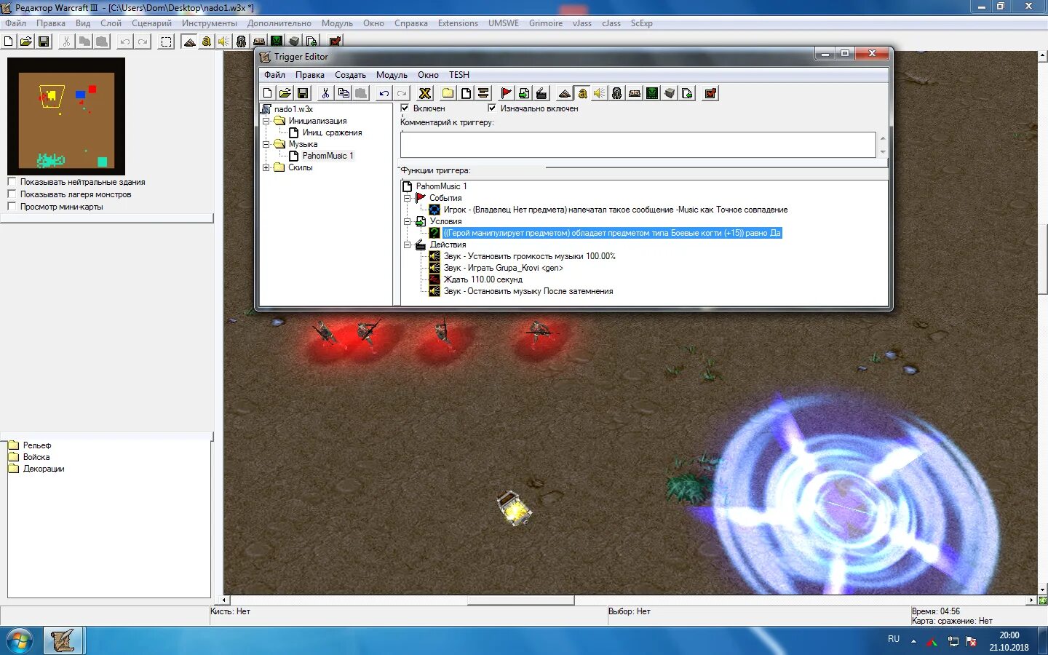The image size is (1048, 655).
Task: Click Test Map icon in Trigger Editor toolbar
Action: (x=711, y=93)
